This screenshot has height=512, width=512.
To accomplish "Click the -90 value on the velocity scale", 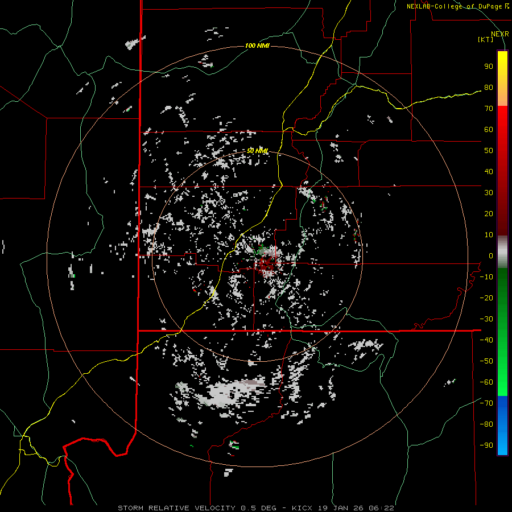I will [x=486, y=445].
